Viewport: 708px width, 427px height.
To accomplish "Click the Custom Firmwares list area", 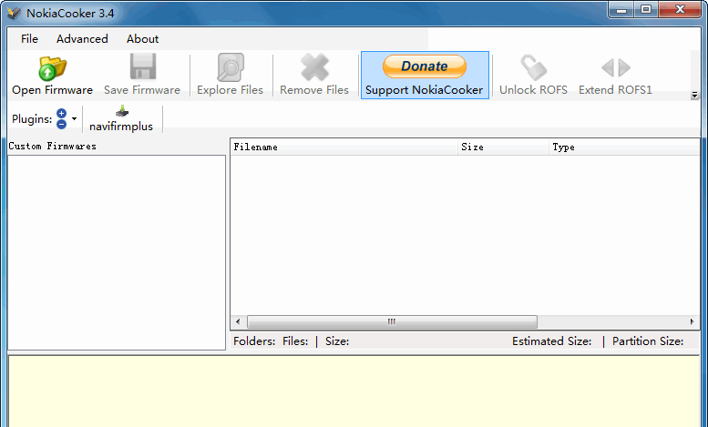I will click(117, 252).
